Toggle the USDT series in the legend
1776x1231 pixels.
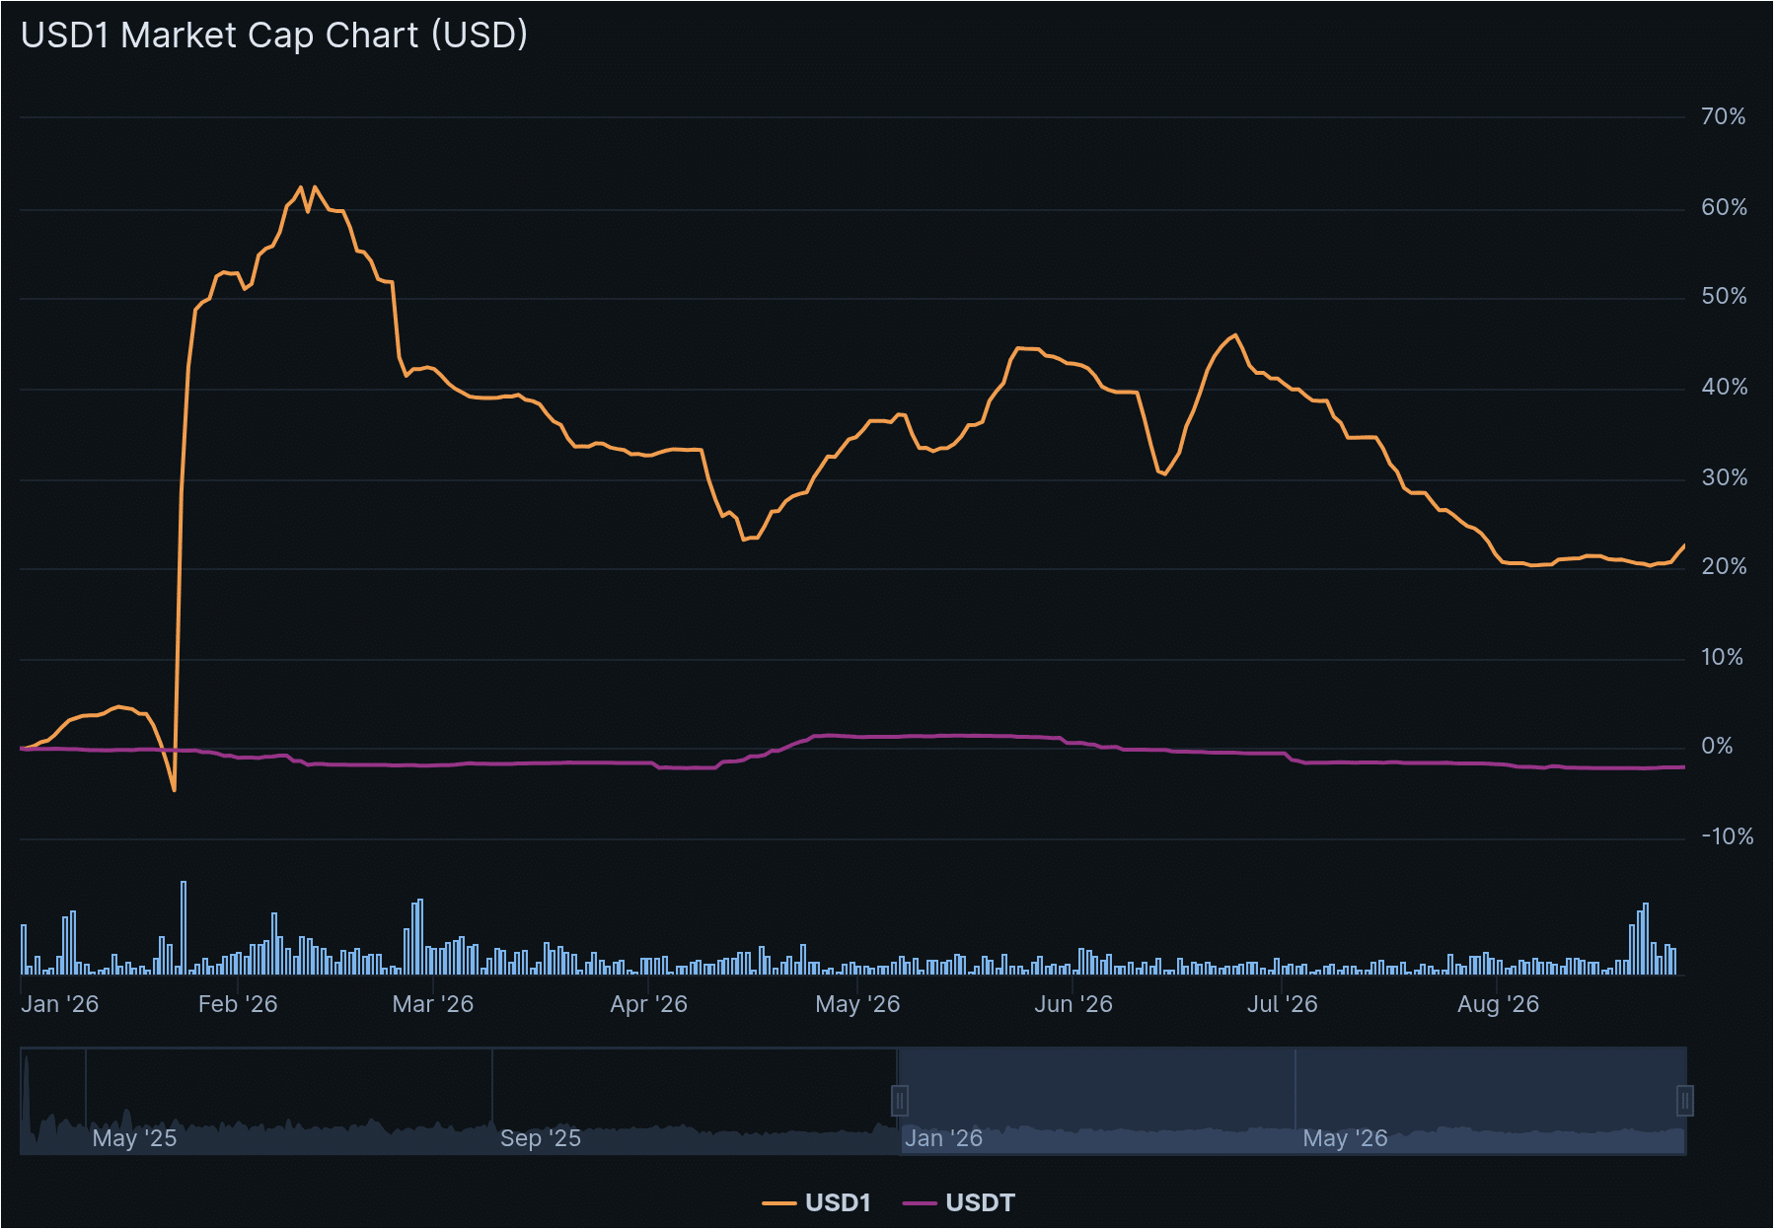(x=959, y=1202)
